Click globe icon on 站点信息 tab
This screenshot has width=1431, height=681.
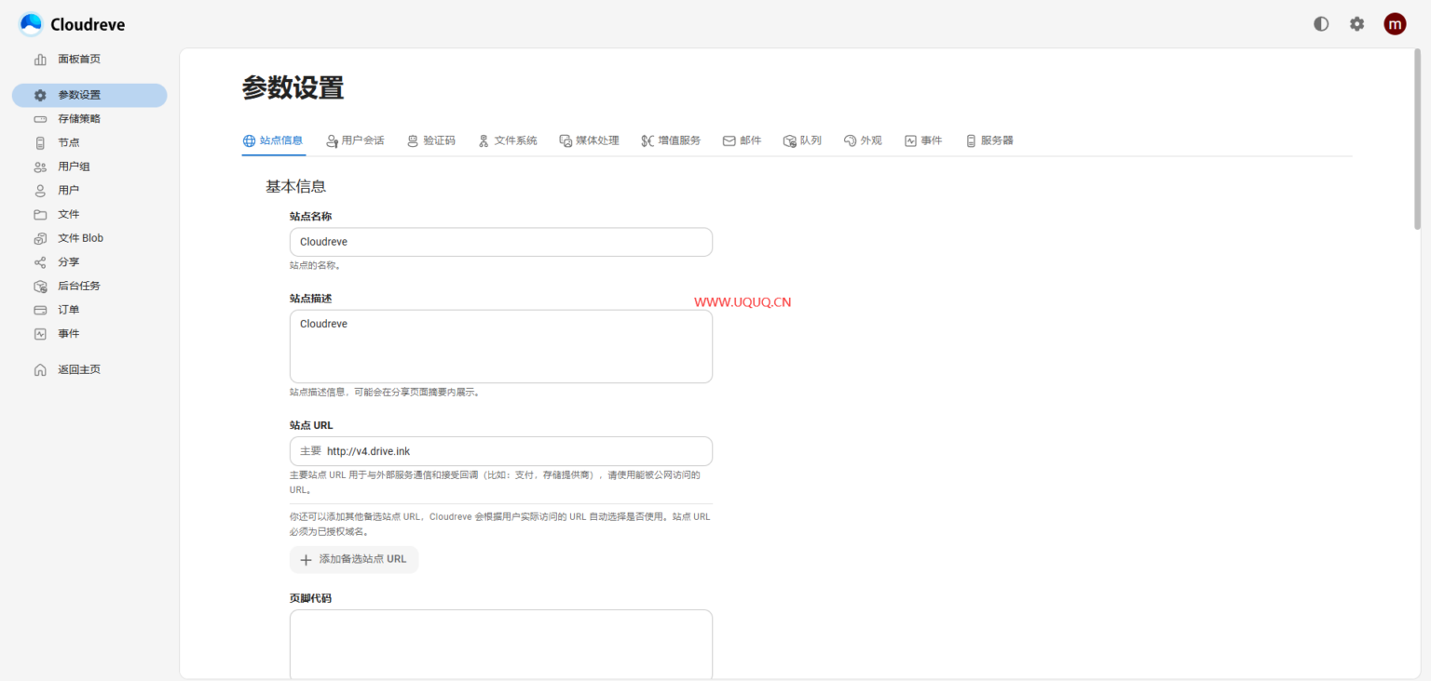pyautogui.click(x=249, y=140)
